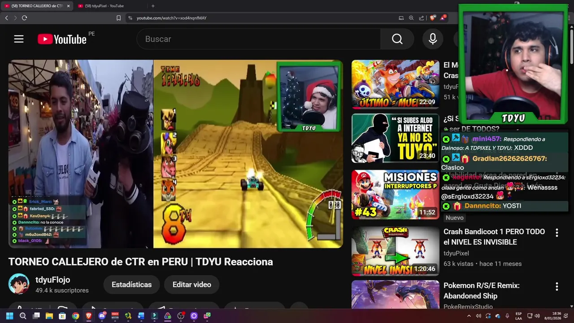Viewport: 574px width, 323px height.
Task: Show hidden system tray icons
Action: click(469, 316)
